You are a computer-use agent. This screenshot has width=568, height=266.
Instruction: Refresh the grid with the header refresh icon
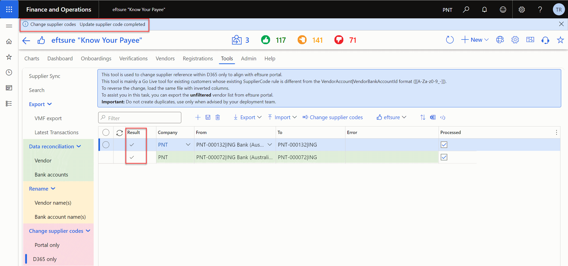(120, 132)
